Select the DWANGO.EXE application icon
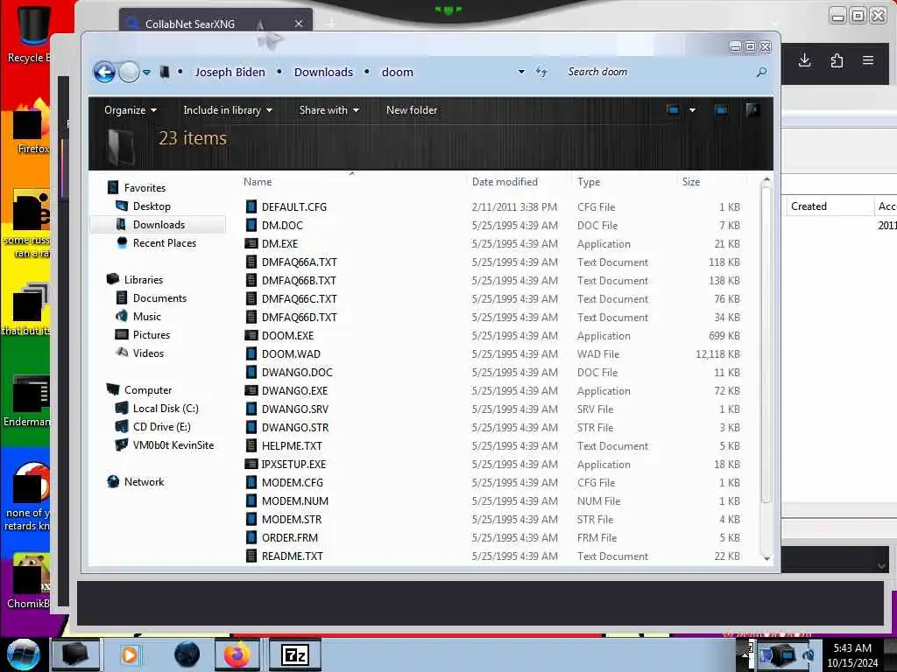This screenshot has width=897, height=672. click(x=251, y=390)
